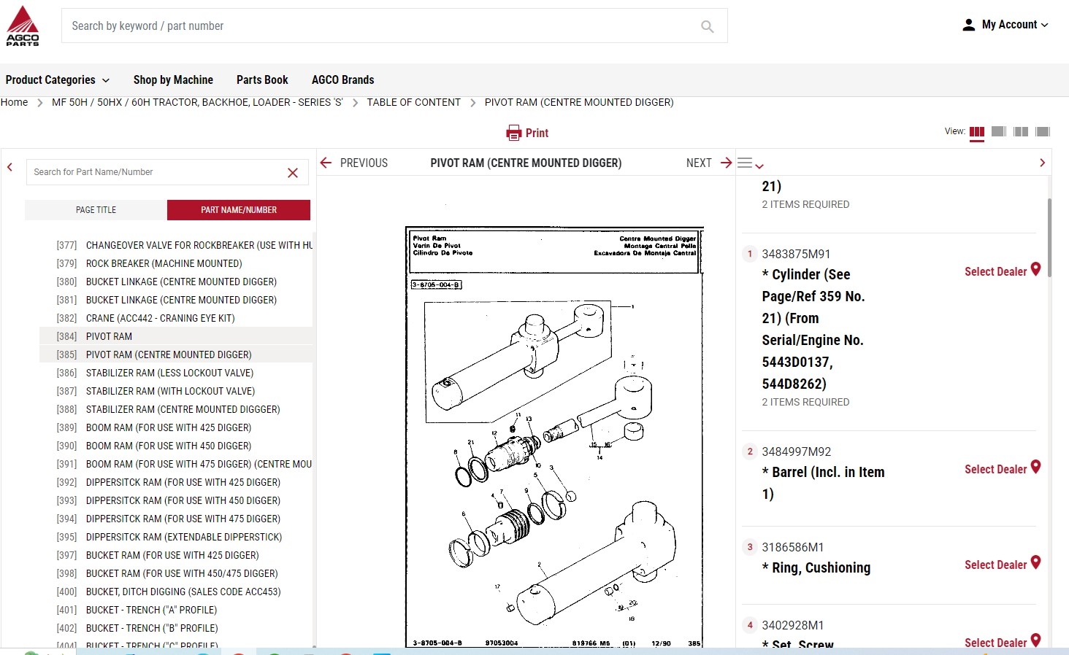Image resolution: width=1069 pixels, height=655 pixels.
Task: Select item 1 number badge
Action: pyautogui.click(x=750, y=254)
